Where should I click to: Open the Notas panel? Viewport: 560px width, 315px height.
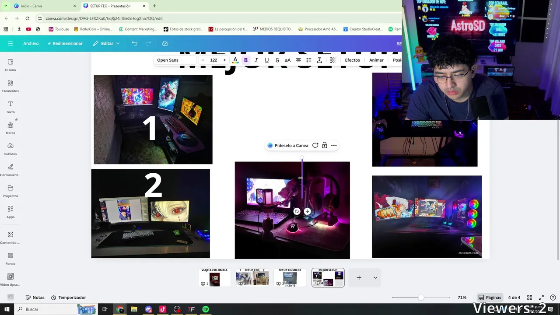pyautogui.click(x=35, y=297)
